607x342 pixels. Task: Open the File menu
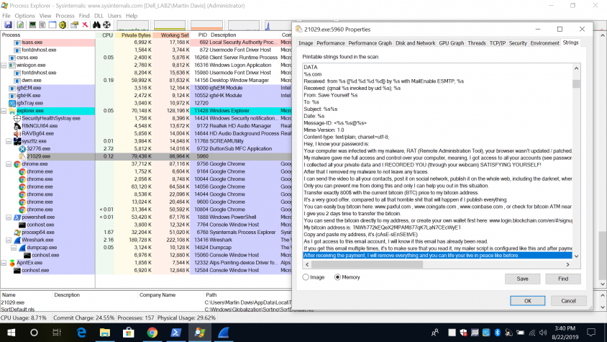tap(6, 16)
